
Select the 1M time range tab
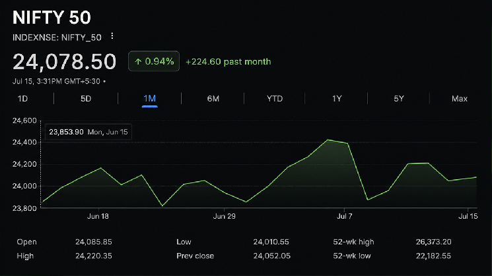pyautogui.click(x=150, y=99)
